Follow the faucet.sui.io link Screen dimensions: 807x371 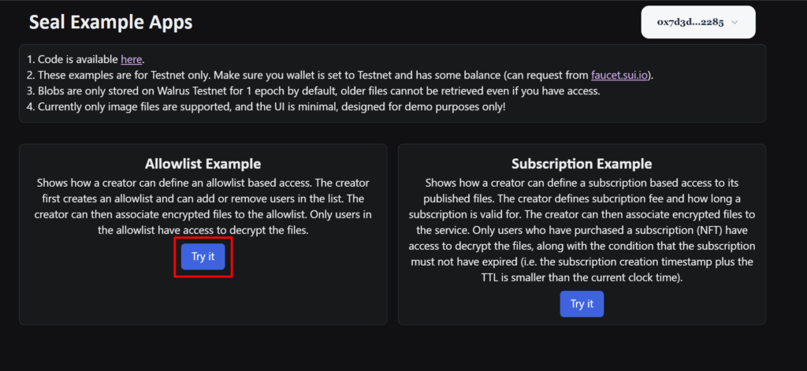[619, 76]
